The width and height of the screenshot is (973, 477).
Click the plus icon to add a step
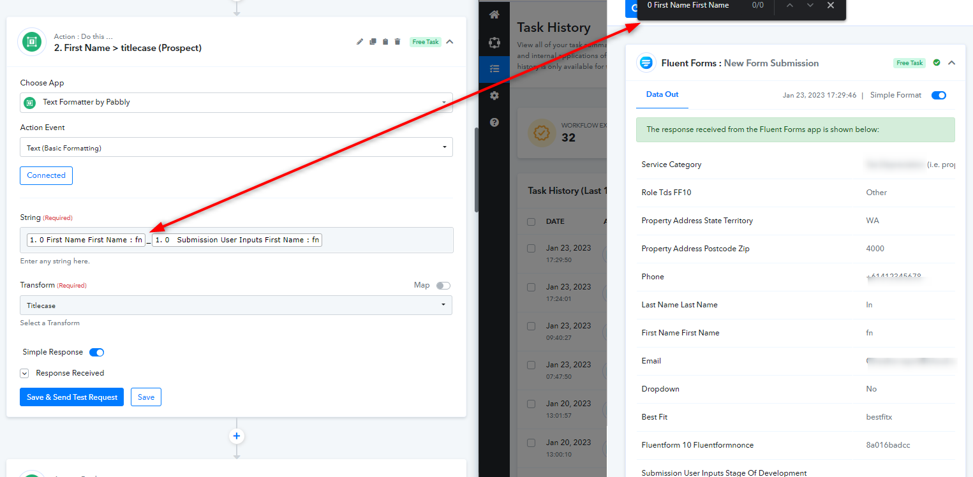click(237, 436)
